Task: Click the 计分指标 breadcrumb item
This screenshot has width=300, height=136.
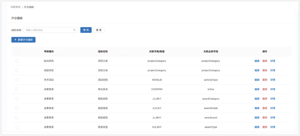Action: pyautogui.click(x=29, y=7)
